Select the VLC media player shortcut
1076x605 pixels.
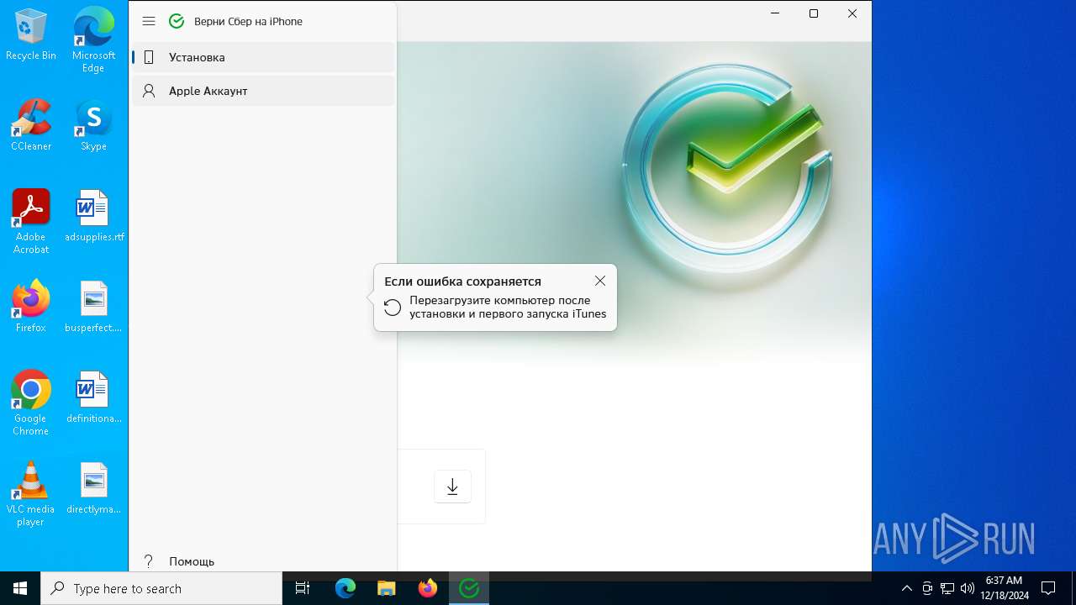(x=31, y=494)
